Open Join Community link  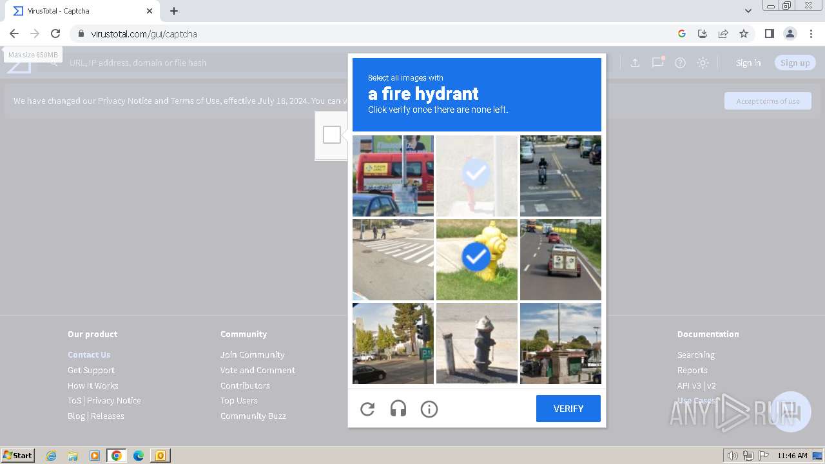pyautogui.click(x=252, y=354)
